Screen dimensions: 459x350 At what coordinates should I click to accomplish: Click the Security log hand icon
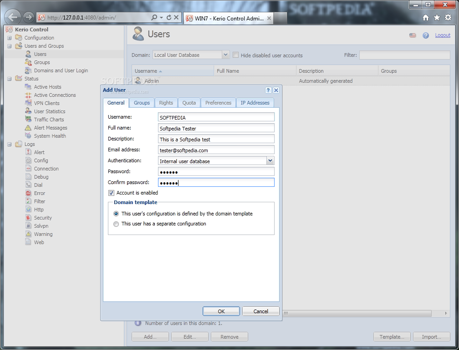tap(28, 218)
